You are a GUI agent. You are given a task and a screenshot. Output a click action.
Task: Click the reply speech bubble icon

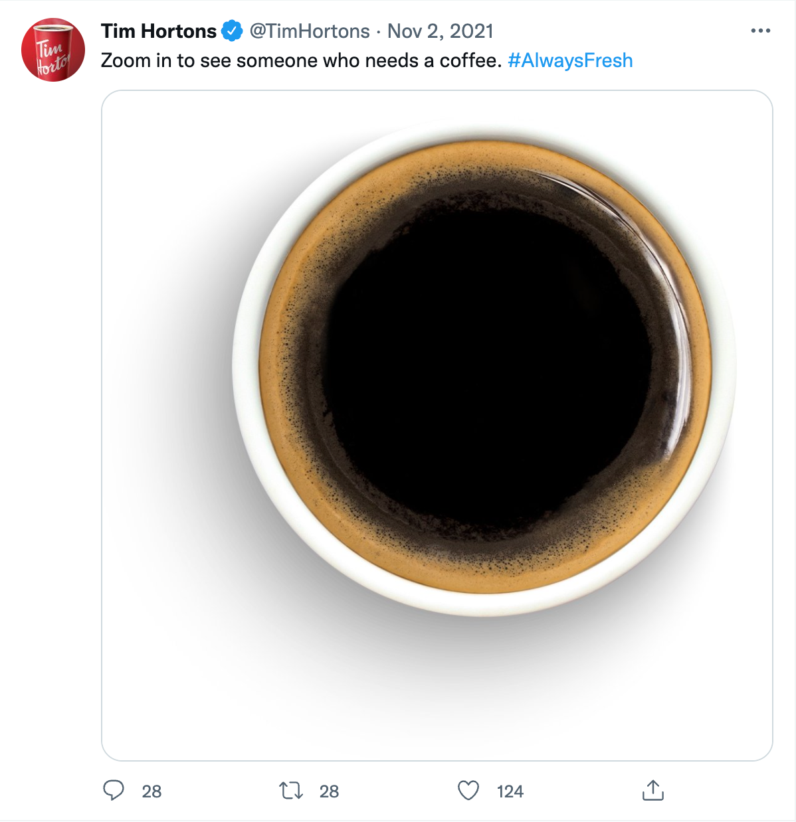coord(114,790)
